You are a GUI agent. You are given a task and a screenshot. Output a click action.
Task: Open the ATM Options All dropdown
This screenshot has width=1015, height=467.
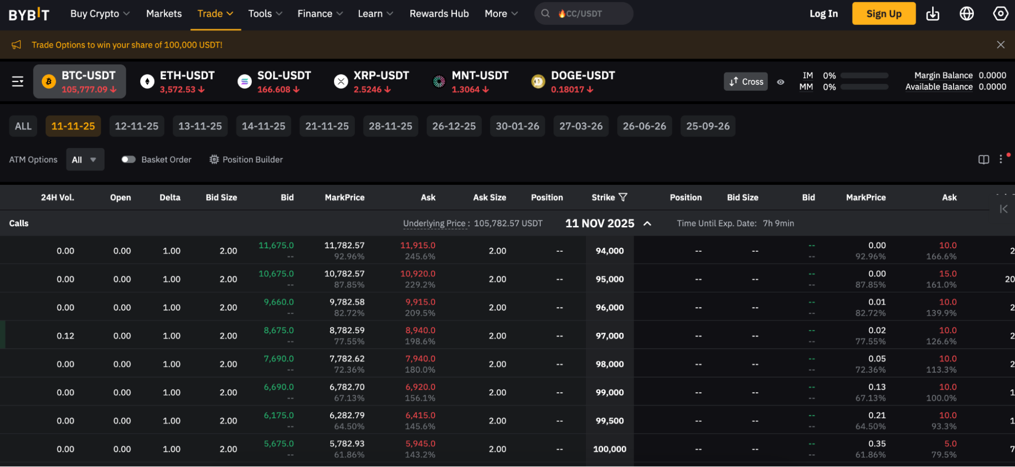85,159
